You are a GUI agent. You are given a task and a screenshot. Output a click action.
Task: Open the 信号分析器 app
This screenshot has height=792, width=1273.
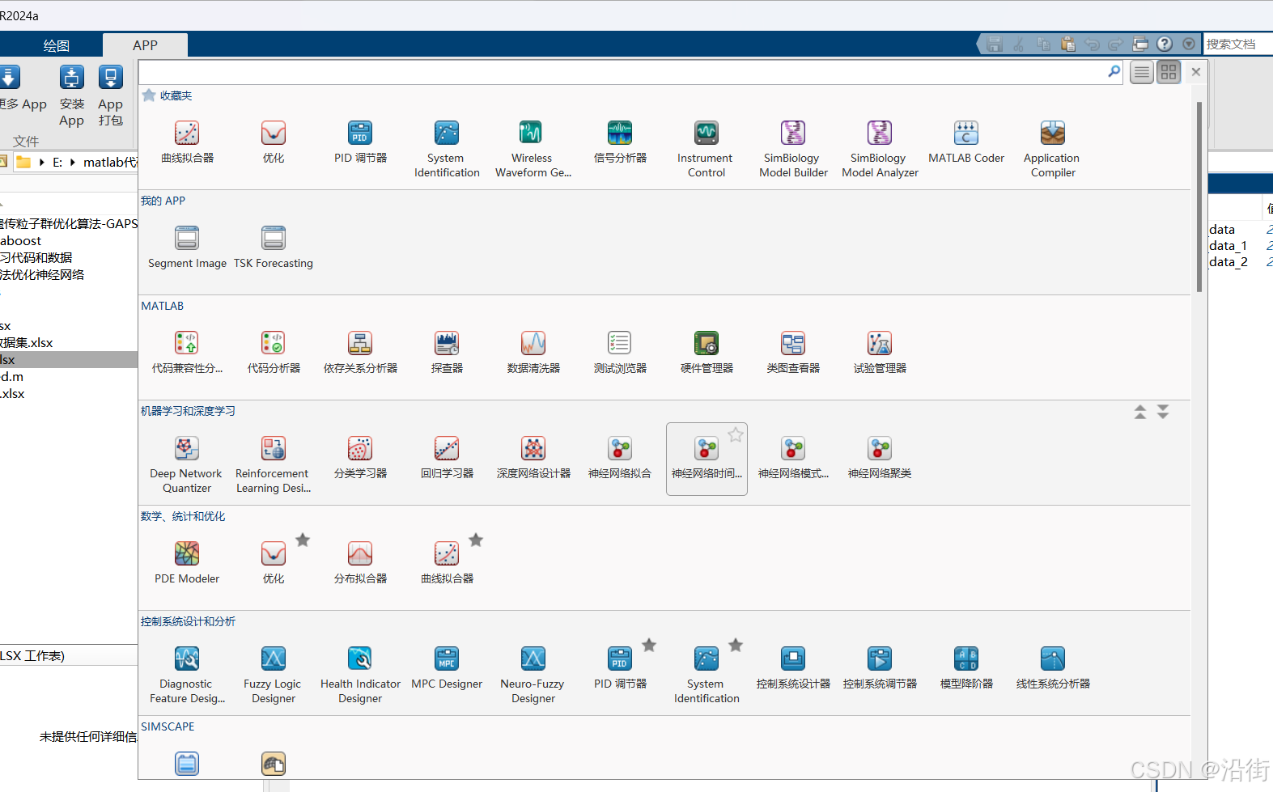click(x=620, y=142)
